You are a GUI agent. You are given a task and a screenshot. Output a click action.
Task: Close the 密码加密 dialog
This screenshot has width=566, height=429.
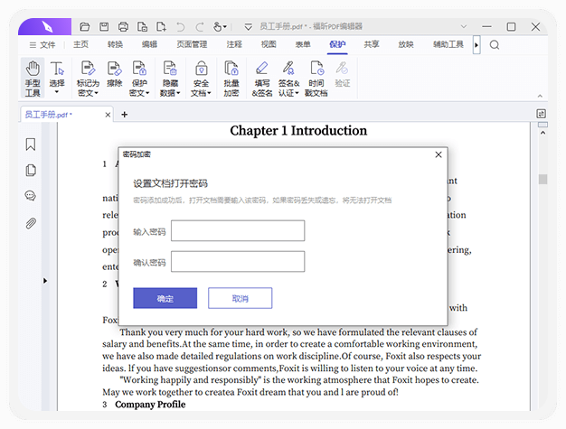tap(439, 154)
